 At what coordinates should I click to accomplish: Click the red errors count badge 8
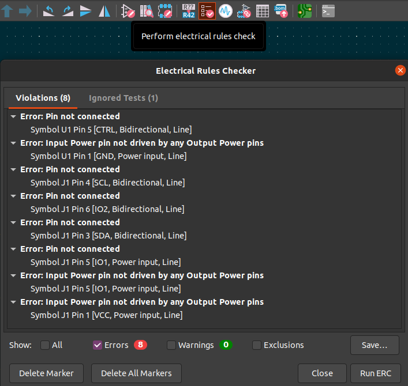[140, 345]
